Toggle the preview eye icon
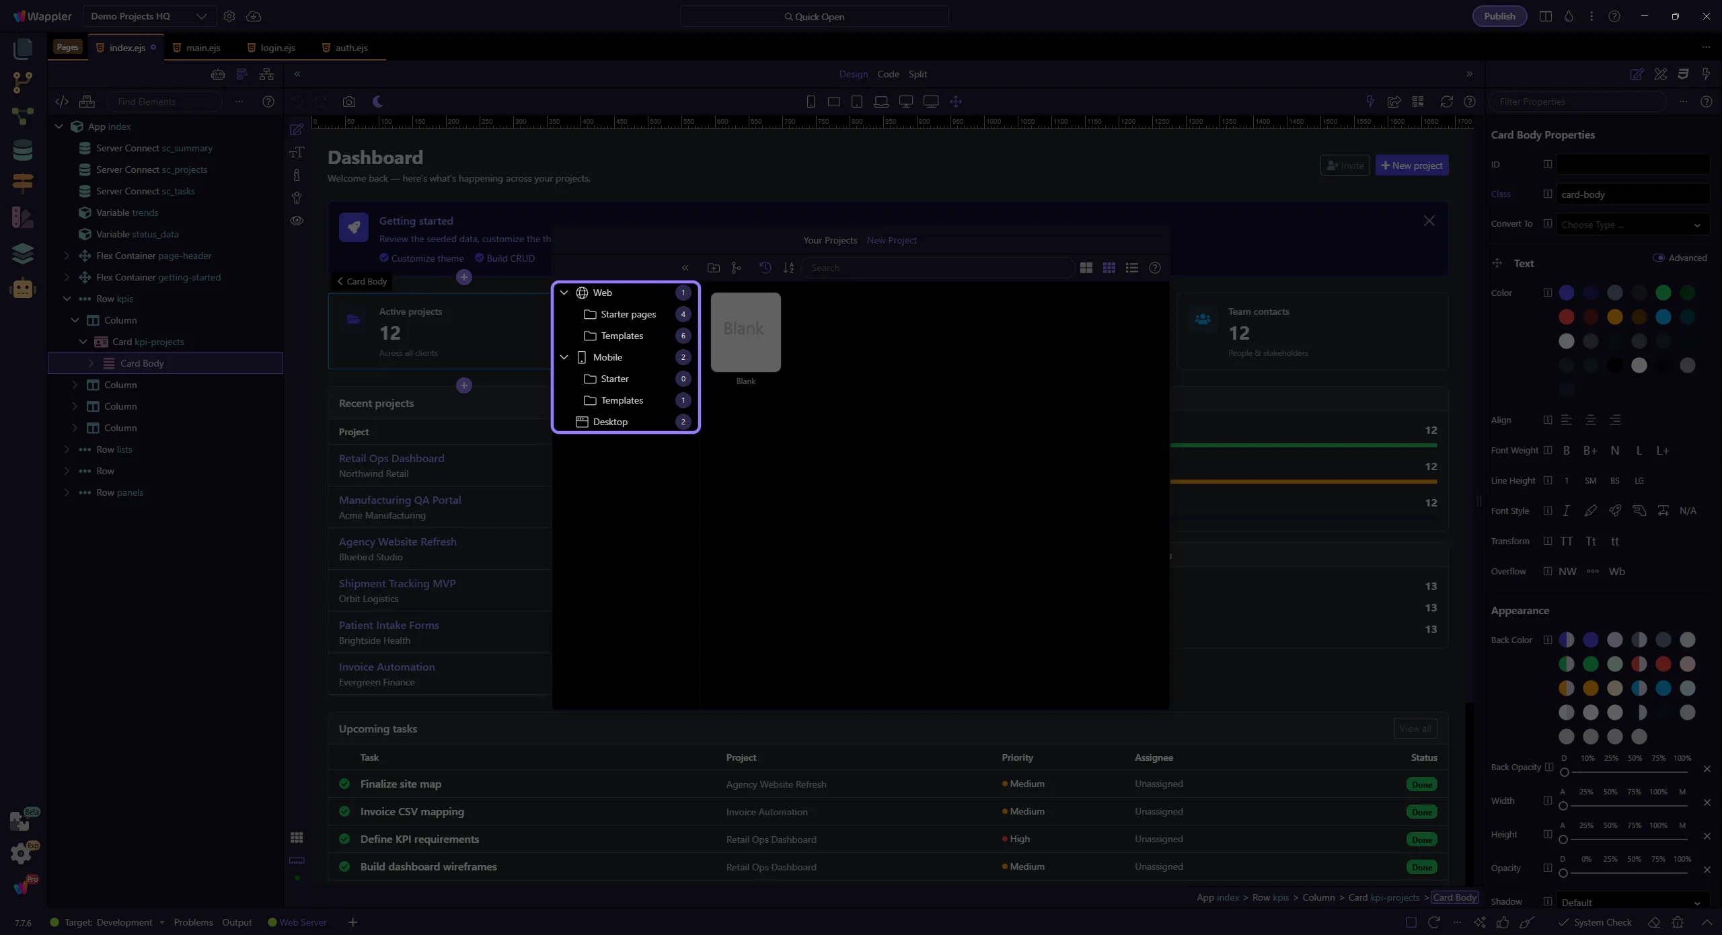The image size is (1722, 935). (x=297, y=221)
